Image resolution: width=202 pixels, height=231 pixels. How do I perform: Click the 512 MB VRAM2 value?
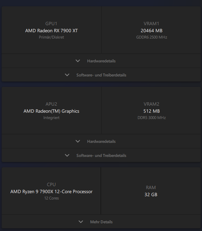(x=152, y=111)
